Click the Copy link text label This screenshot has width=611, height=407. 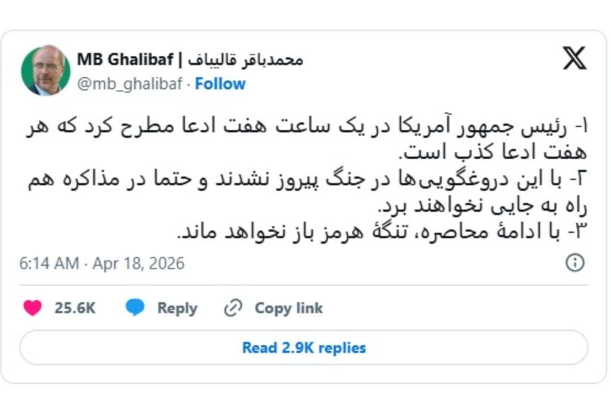pyautogui.click(x=288, y=308)
